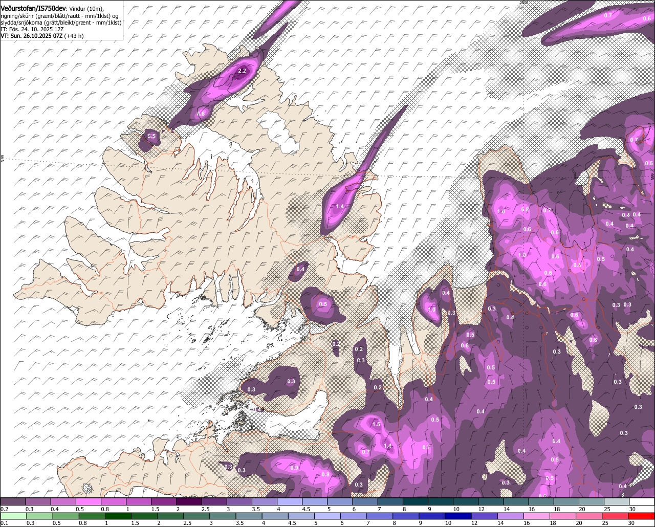Pick the dark teal 8–9 swatch in upper scale
Image resolution: width=655 pixels, height=527 pixels.
pos(416,501)
